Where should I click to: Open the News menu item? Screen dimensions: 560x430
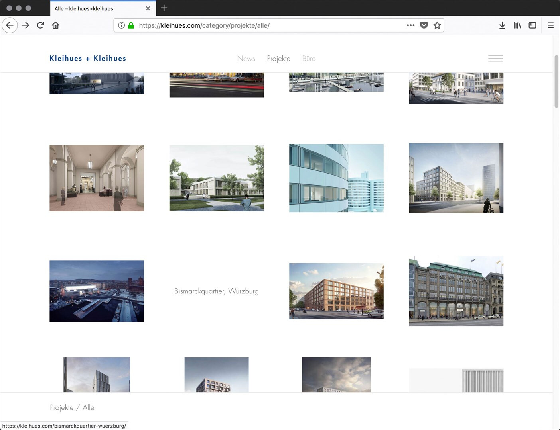click(x=246, y=59)
